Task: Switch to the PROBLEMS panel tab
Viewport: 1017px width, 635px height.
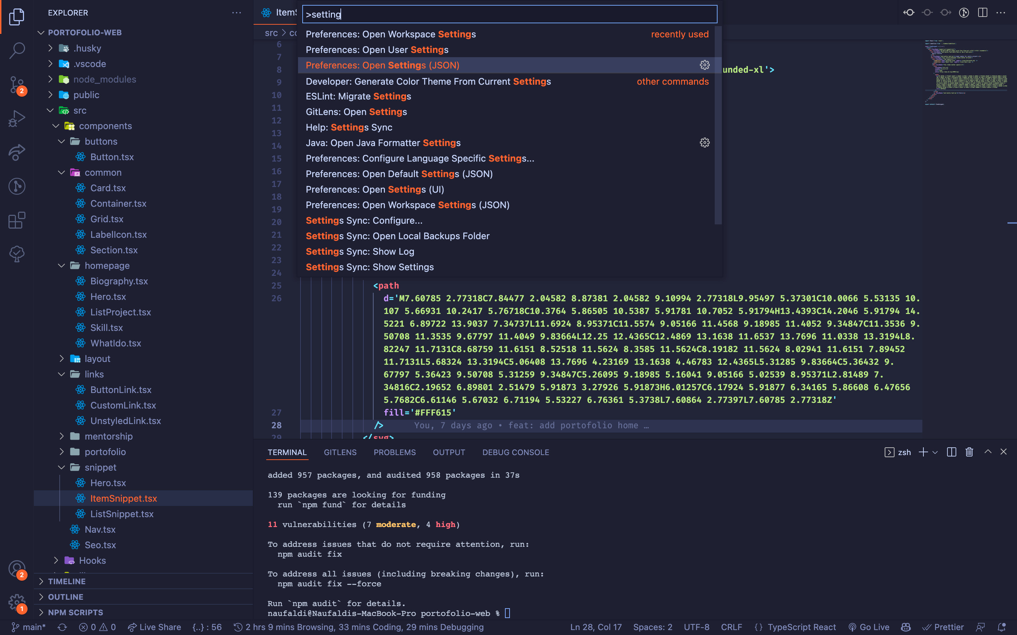Action: click(394, 452)
